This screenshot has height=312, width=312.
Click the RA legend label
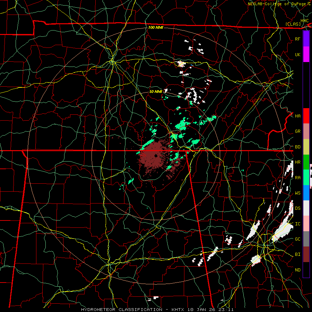coord(297,178)
